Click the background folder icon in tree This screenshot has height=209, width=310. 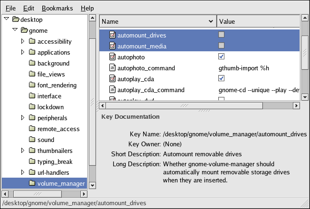tap(32, 63)
